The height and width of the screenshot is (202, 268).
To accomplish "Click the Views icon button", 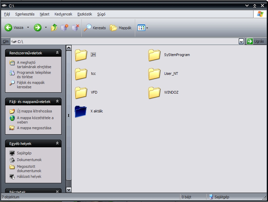I will (x=141, y=28).
